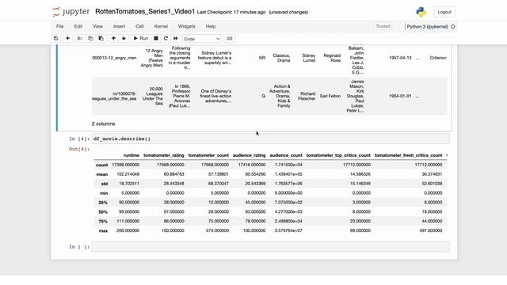
Task: Open the Edit menu
Action: click(x=78, y=26)
